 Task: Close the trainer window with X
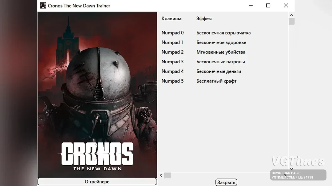[x=286, y=6]
